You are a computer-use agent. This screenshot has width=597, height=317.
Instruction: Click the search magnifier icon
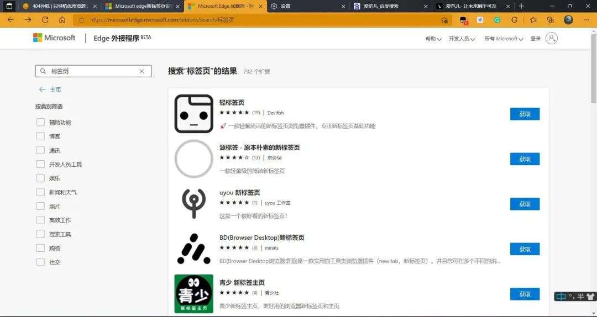pyautogui.click(x=43, y=71)
